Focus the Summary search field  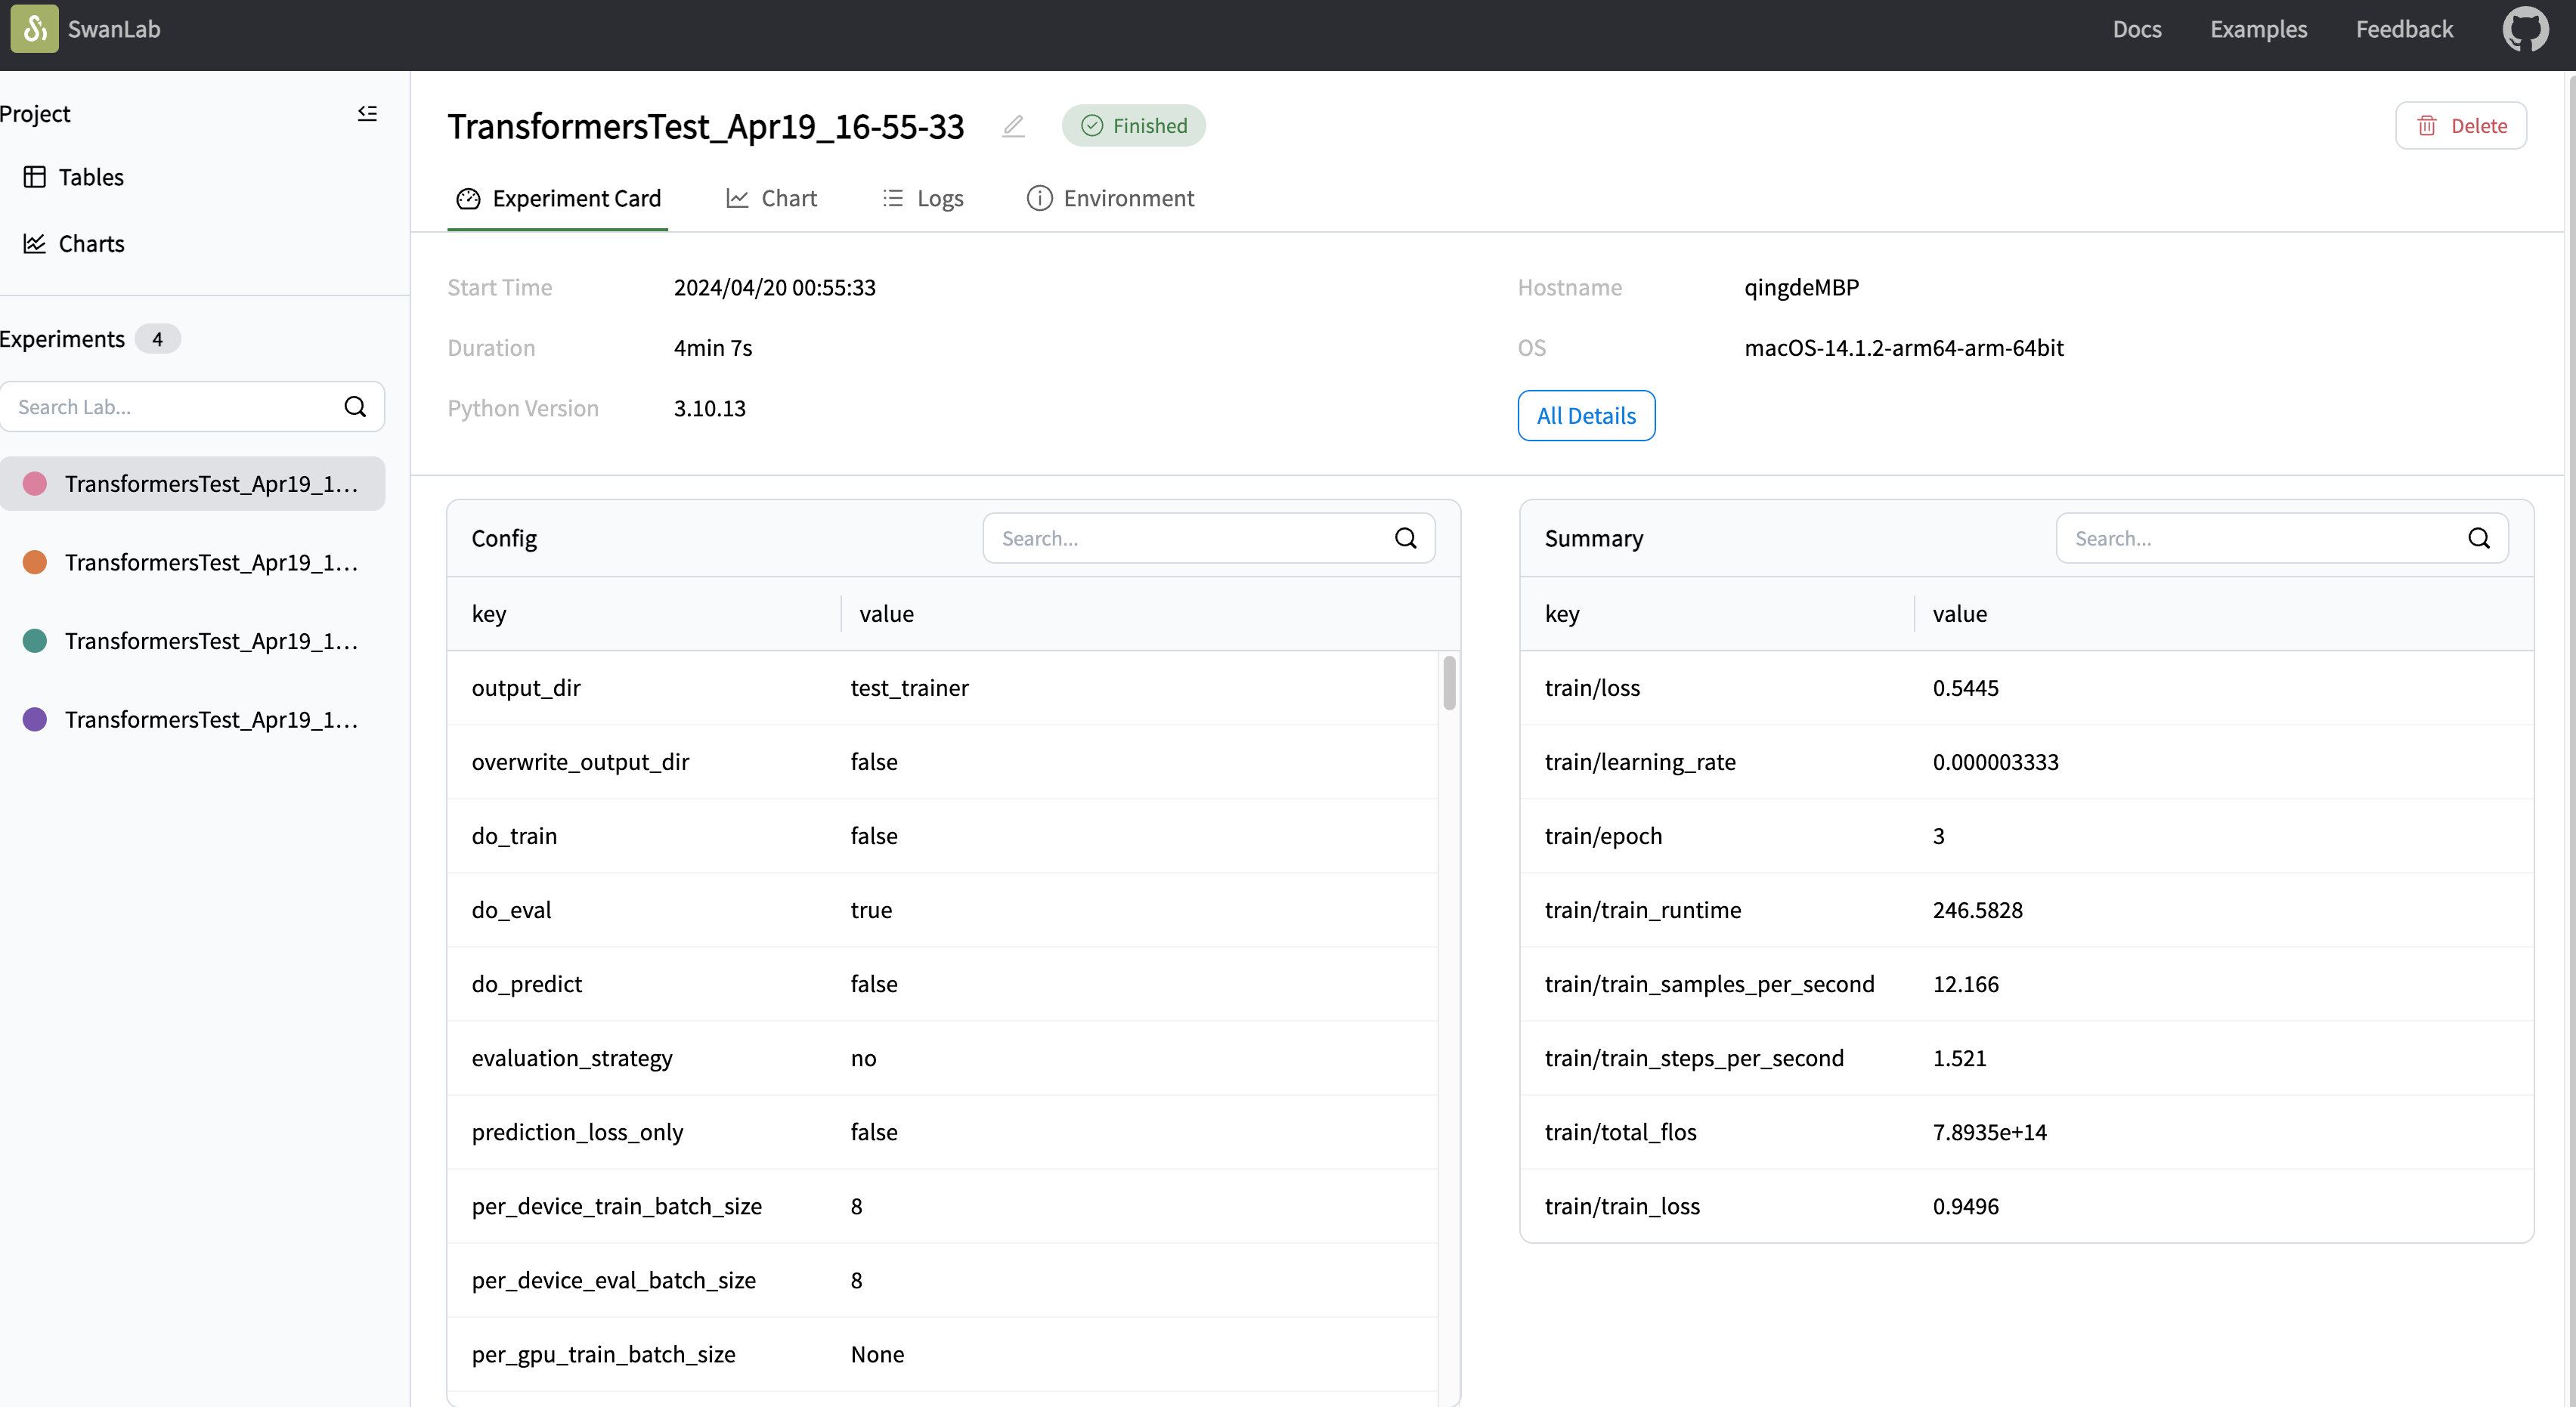tap(2281, 539)
